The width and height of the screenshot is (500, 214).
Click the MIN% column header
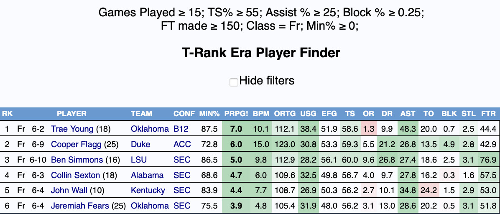[209, 114]
